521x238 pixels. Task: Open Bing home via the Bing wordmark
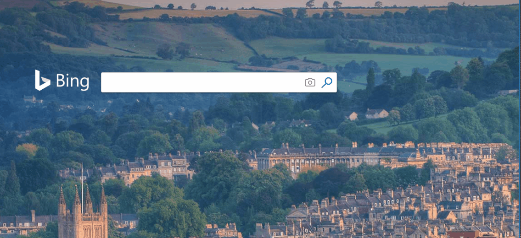72,81
